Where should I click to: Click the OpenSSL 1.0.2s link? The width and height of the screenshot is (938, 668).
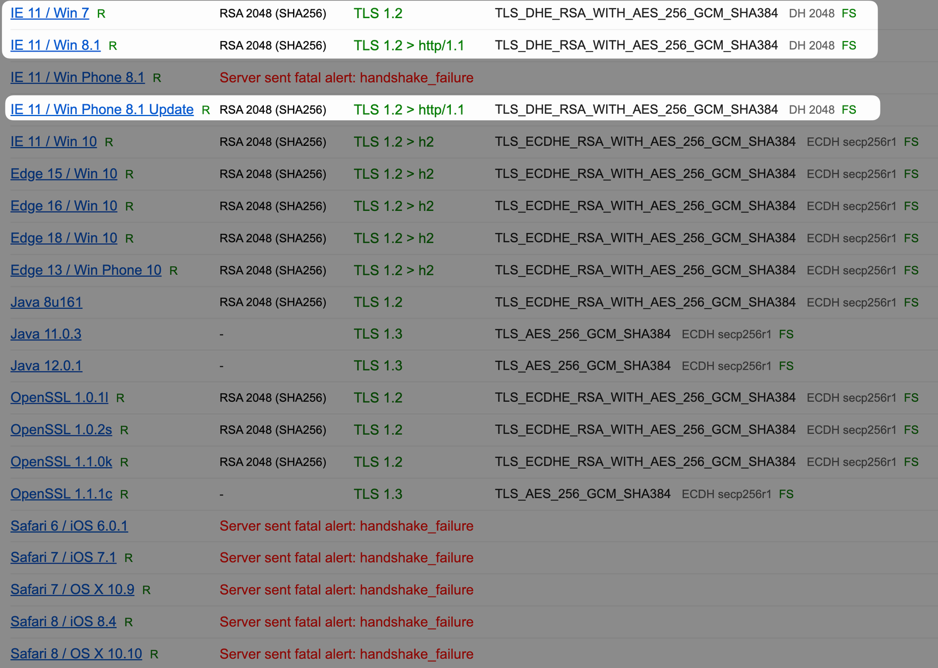click(61, 430)
